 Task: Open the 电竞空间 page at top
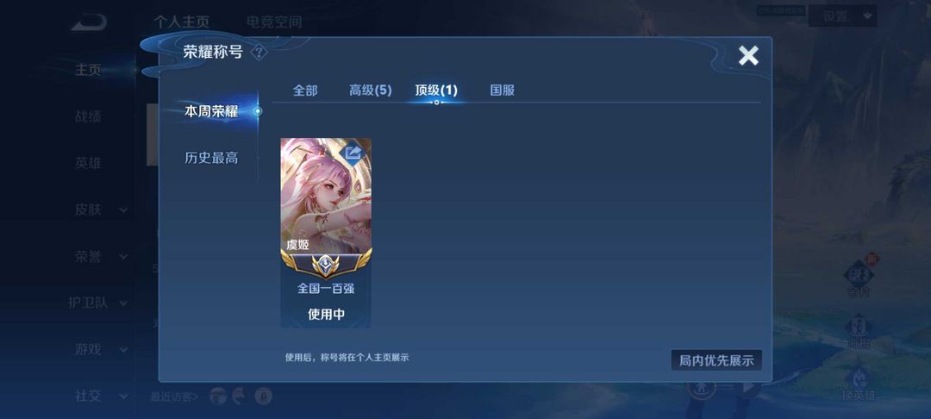point(274,22)
